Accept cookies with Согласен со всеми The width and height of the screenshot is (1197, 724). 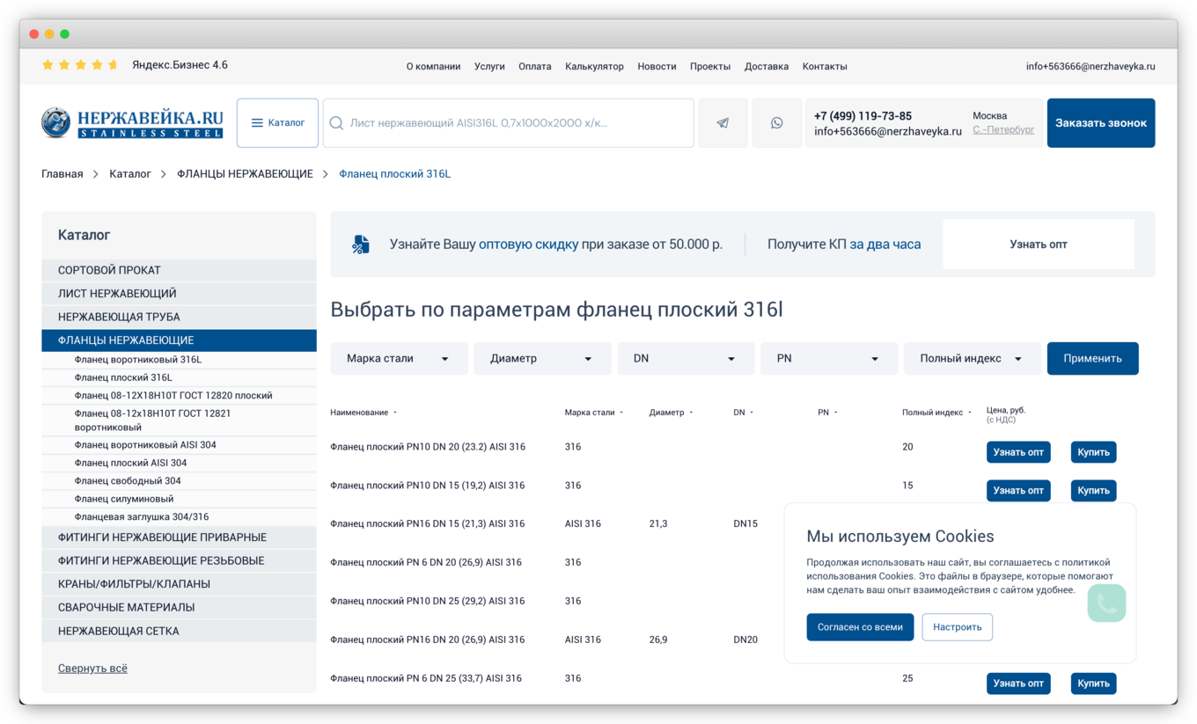click(x=859, y=627)
